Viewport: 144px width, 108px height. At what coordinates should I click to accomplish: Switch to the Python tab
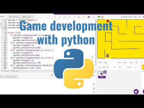click(3, 16)
